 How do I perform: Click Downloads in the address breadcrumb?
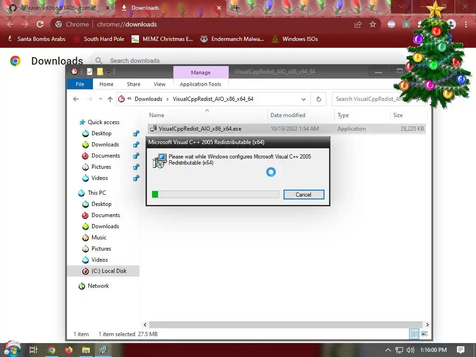(x=148, y=99)
